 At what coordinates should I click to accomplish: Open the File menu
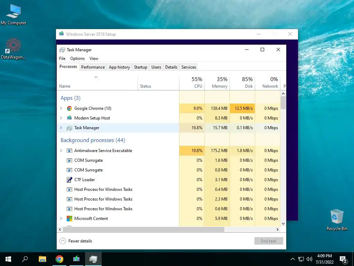tap(62, 58)
